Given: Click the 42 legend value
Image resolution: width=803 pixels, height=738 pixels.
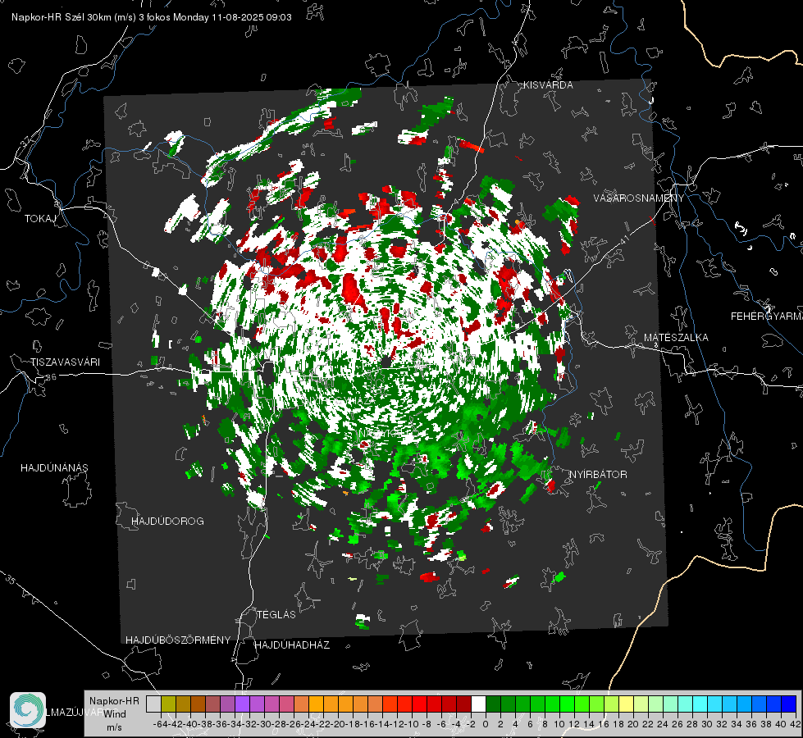Looking at the screenshot, I should coord(795,724).
